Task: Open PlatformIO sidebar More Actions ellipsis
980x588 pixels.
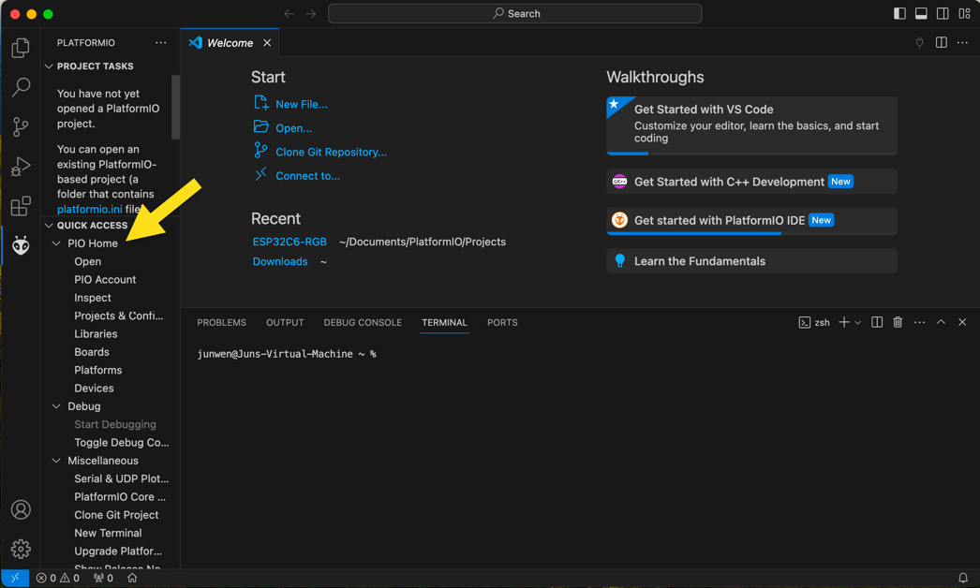Action: coord(160,42)
